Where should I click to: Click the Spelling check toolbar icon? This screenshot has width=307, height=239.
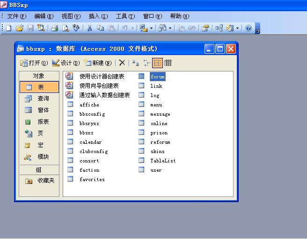(x=76, y=28)
